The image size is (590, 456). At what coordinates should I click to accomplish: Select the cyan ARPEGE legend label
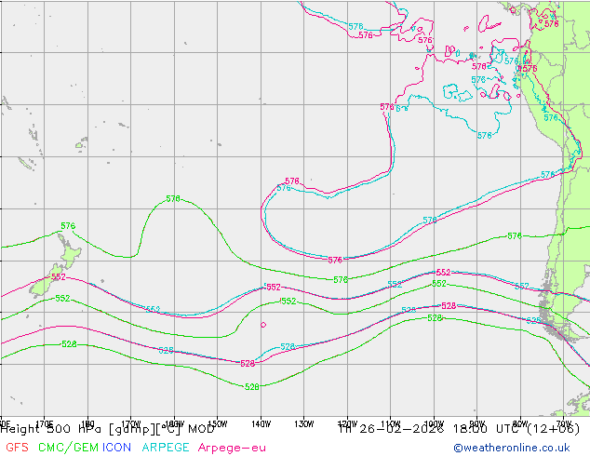pos(166,448)
